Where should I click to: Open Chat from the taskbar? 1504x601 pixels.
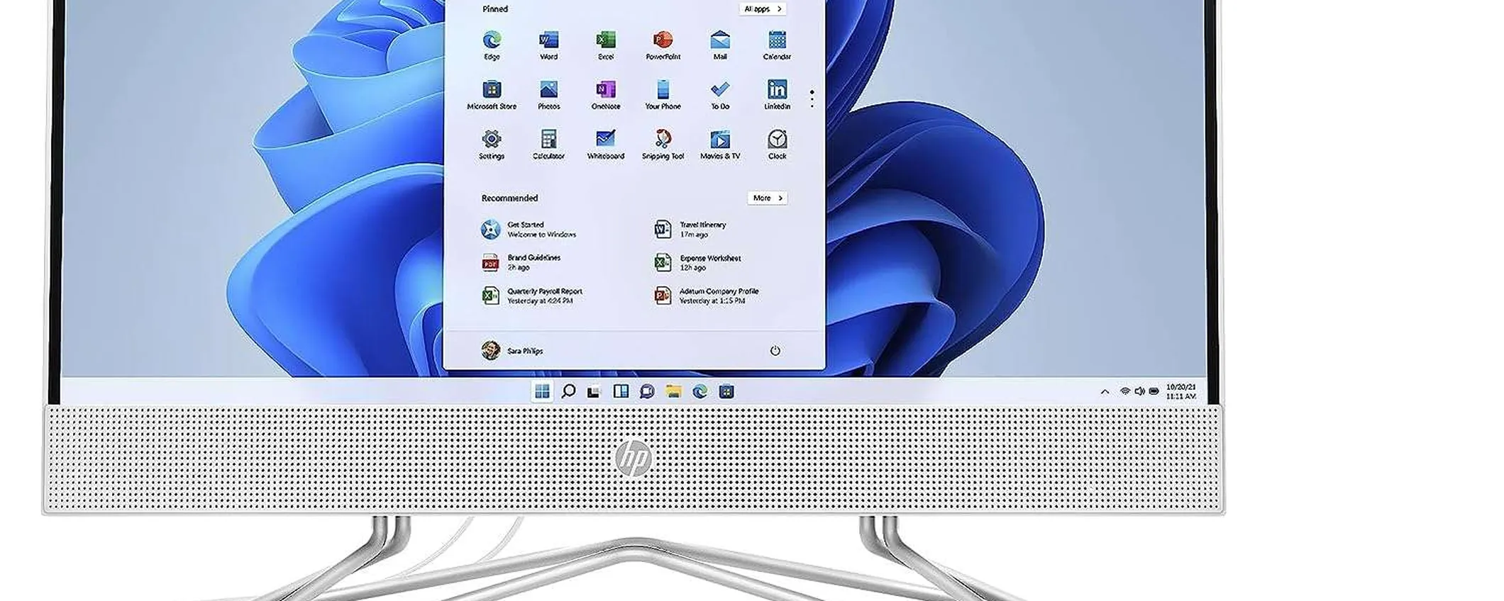647,391
